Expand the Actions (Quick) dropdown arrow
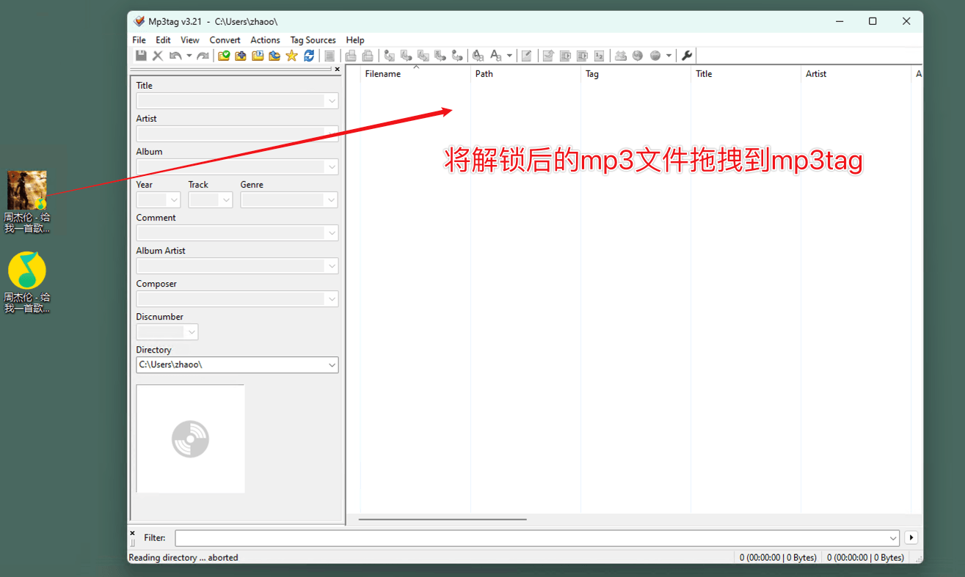 click(509, 56)
